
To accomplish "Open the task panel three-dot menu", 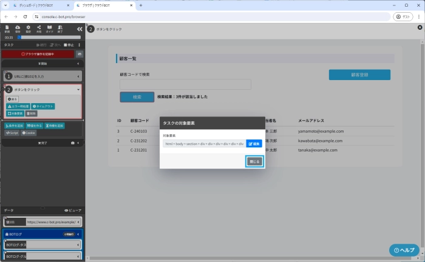I will pyautogui.click(x=79, y=45).
